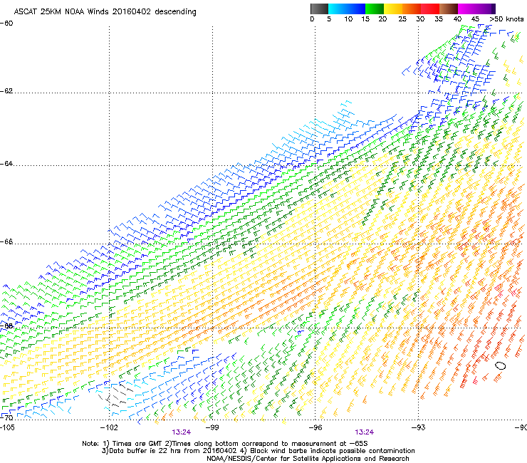Select the green 15-20 knots color segment
This screenshot has width=527, height=463.
(375, 9)
